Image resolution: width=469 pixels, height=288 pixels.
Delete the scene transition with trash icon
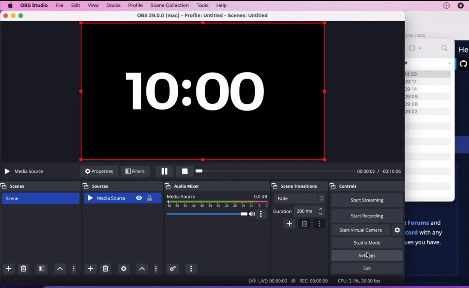tap(304, 224)
